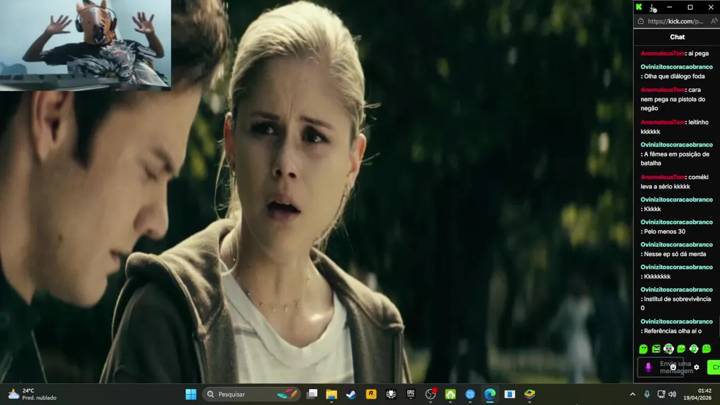The width and height of the screenshot is (720, 405).
Task: Insert the last grinning green emote
Action: click(706, 349)
